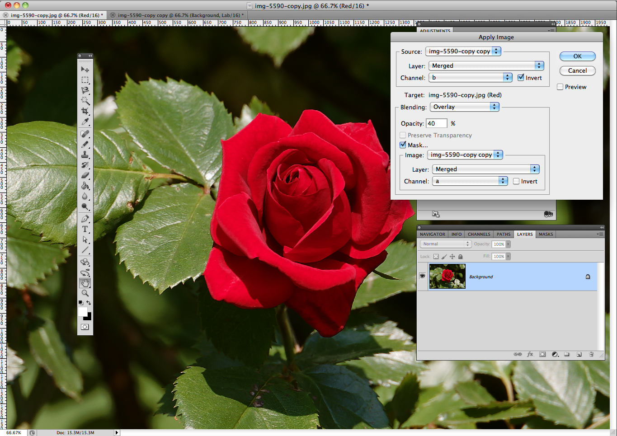Click the trash icon in Layers panel
The width and height of the screenshot is (617, 436).
pos(591,354)
